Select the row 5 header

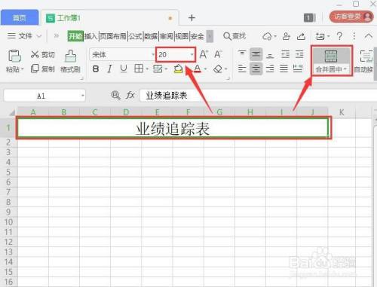(8, 173)
